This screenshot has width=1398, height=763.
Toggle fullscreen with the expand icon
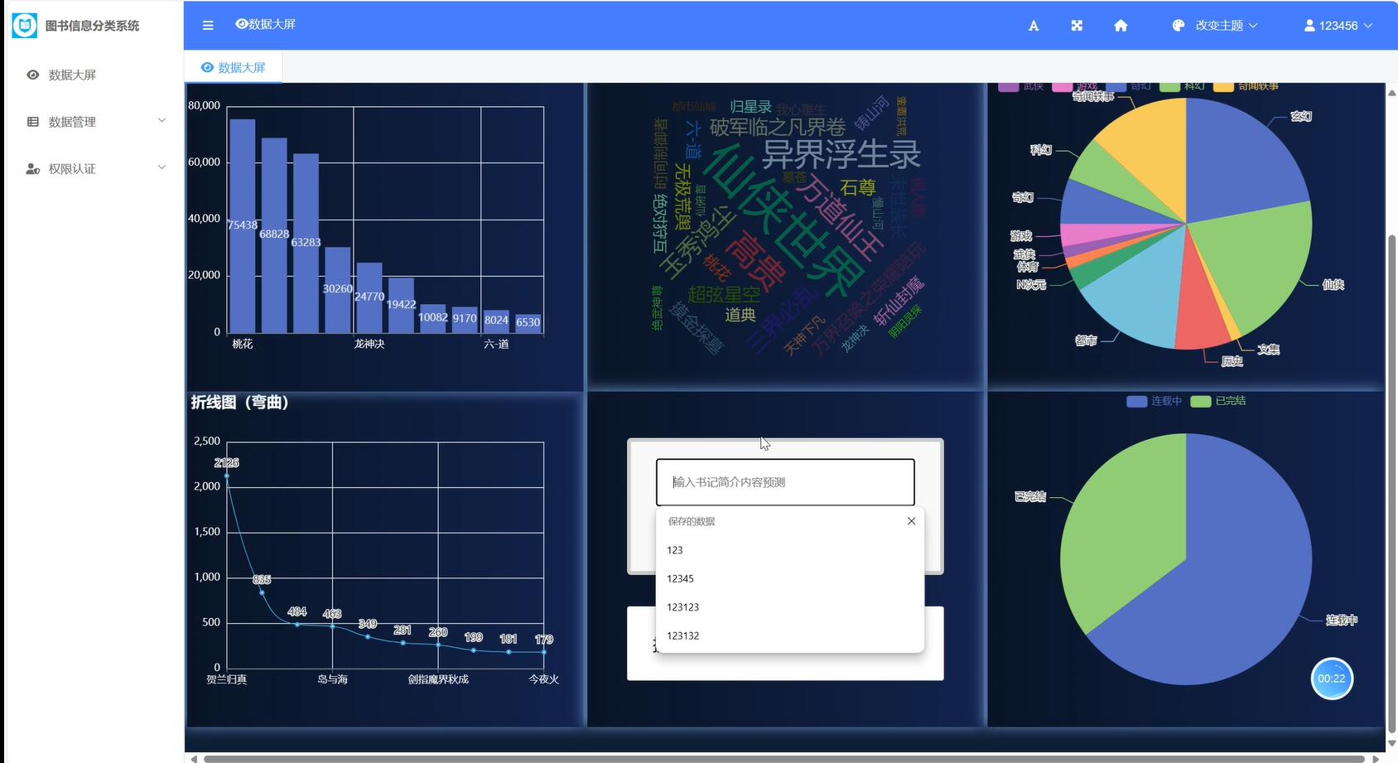pos(1077,26)
